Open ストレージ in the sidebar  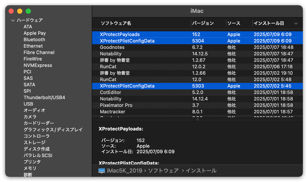[35, 142]
